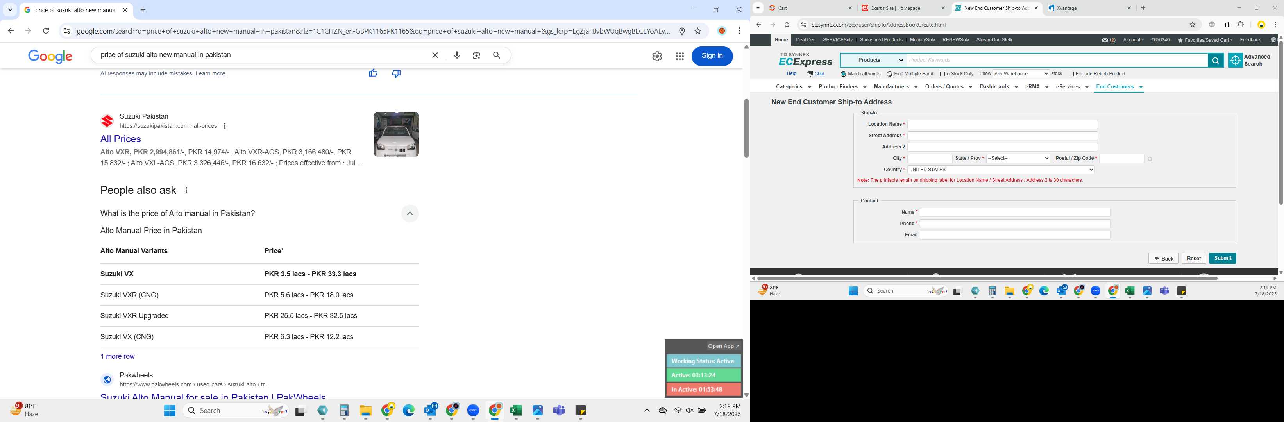Click the location pin icon in Google address bar

(682, 31)
